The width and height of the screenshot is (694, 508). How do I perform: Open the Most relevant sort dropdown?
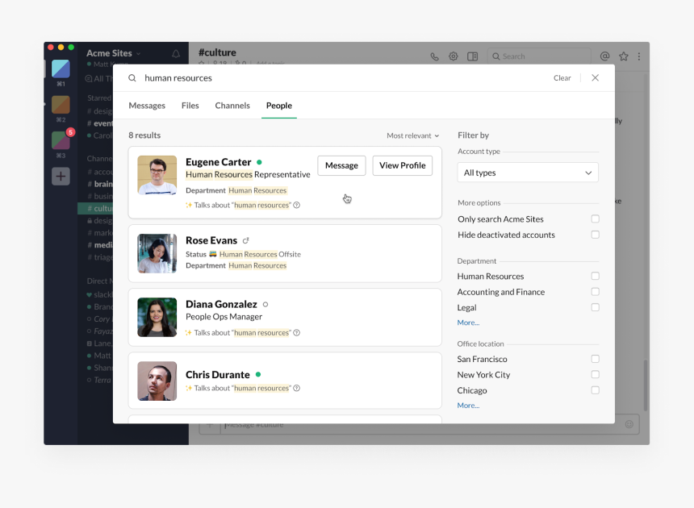[412, 135]
